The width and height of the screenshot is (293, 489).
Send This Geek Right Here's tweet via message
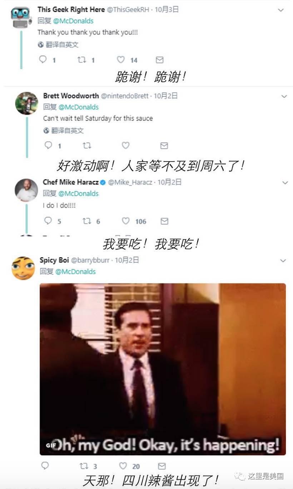160,60
